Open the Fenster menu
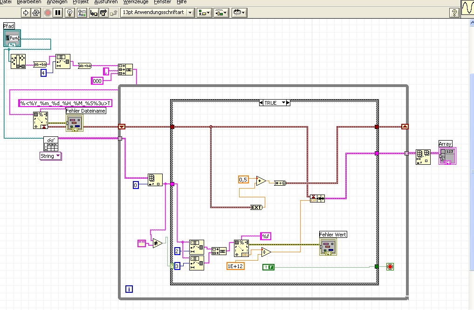Image resolution: width=474 pixels, height=310 pixels. pos(162,2)
